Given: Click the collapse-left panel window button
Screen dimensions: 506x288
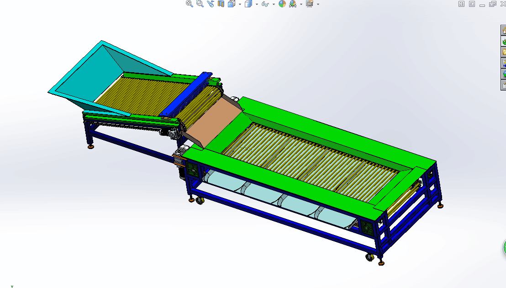Looking at the screenshot, I should [461, 4].
